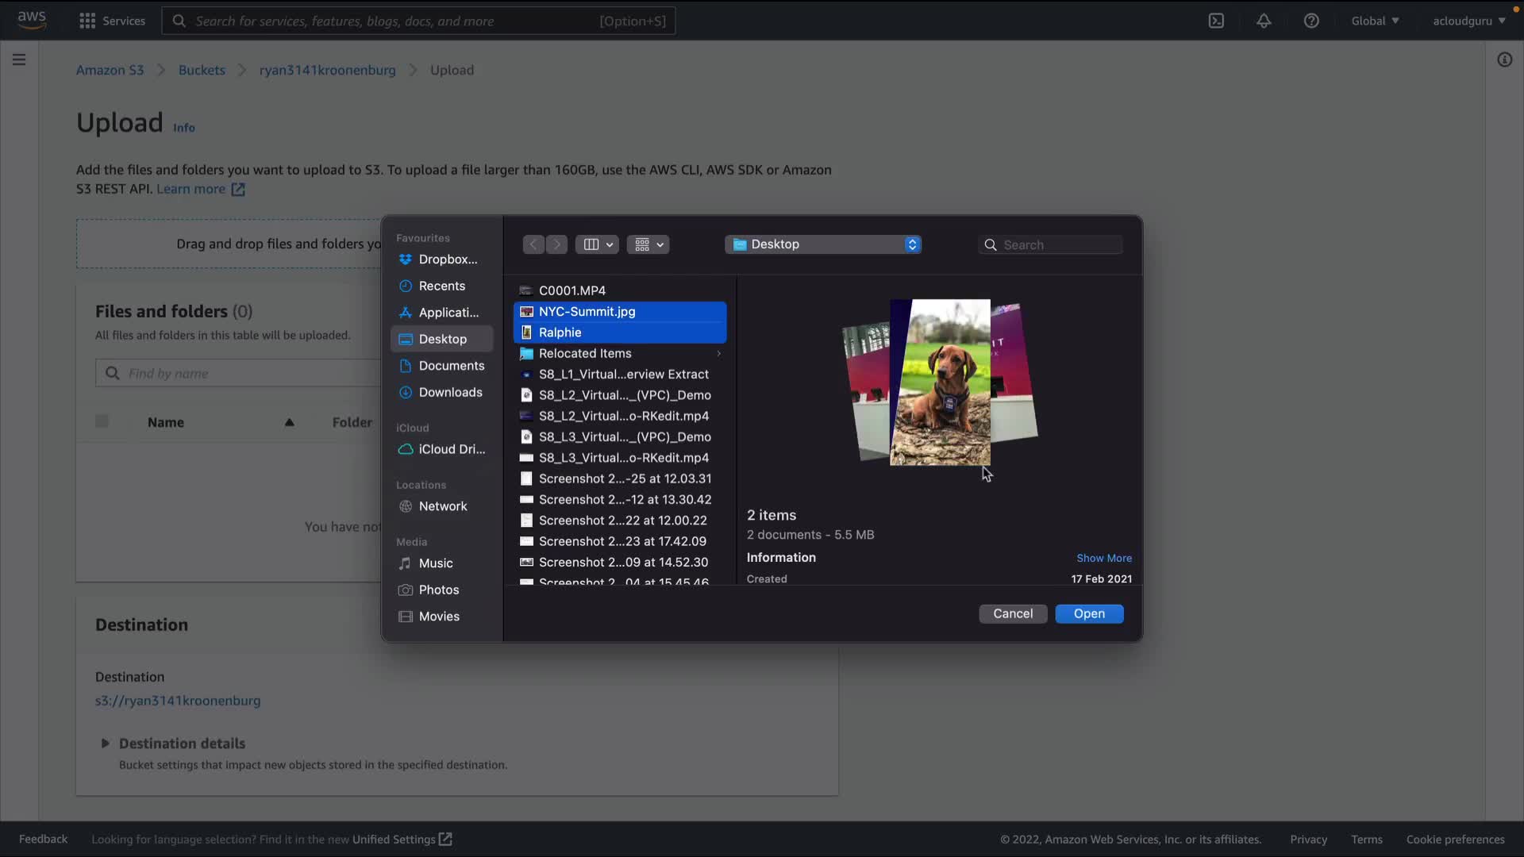Toggle the select-all checkbox in the files table

102,421
